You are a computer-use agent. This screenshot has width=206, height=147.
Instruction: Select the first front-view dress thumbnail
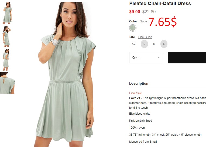[x=7, y=13]
